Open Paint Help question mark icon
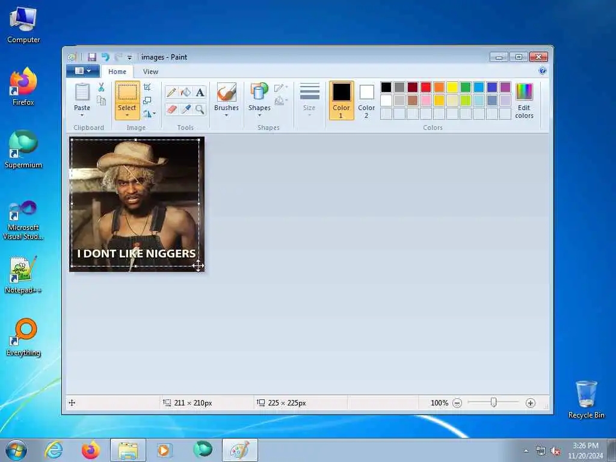 tap(543, 71)
